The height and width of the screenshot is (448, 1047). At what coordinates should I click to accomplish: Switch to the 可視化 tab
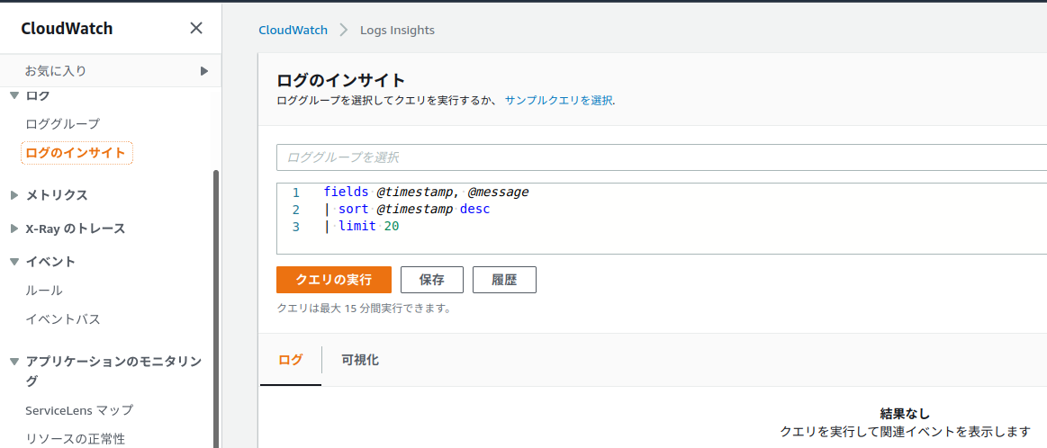tap(360, 360)
